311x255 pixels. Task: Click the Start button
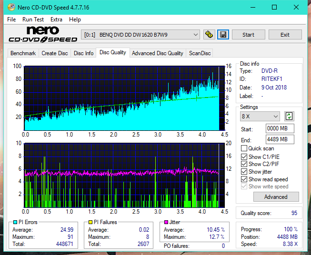click(248, 35)
